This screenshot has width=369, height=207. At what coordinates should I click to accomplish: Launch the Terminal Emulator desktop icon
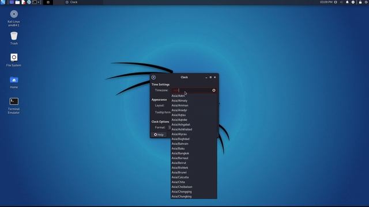(x=14, y=101)
